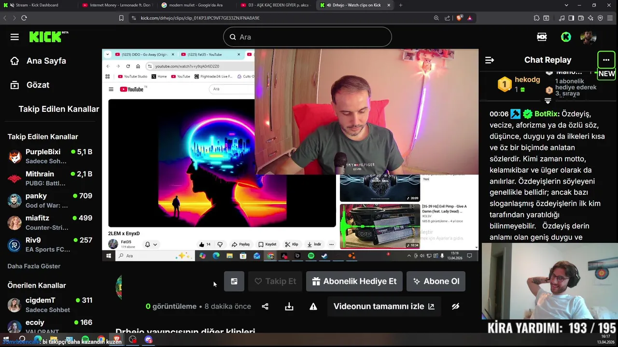Click the music note playlist icon
This screenshot has height=347, width=618.
pyautogui.click(x=562, y=18)
